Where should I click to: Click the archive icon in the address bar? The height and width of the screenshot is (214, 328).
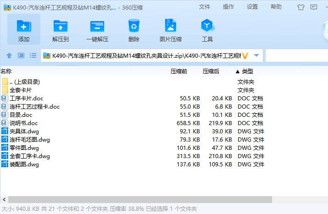(x=47, y=55)
